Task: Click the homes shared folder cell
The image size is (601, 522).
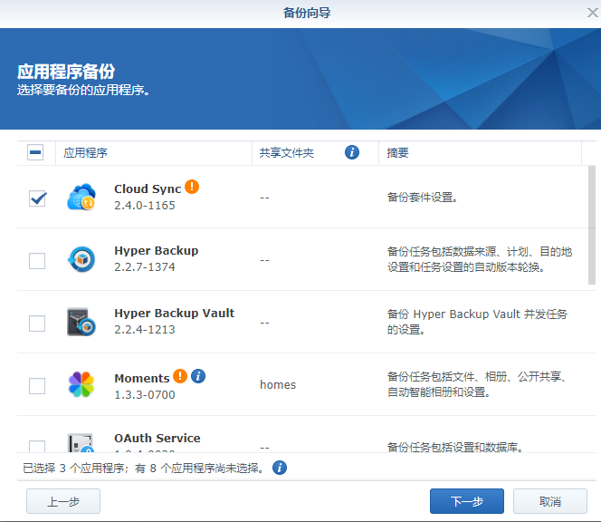Action: pyautogui.click(x=278, y=384)
